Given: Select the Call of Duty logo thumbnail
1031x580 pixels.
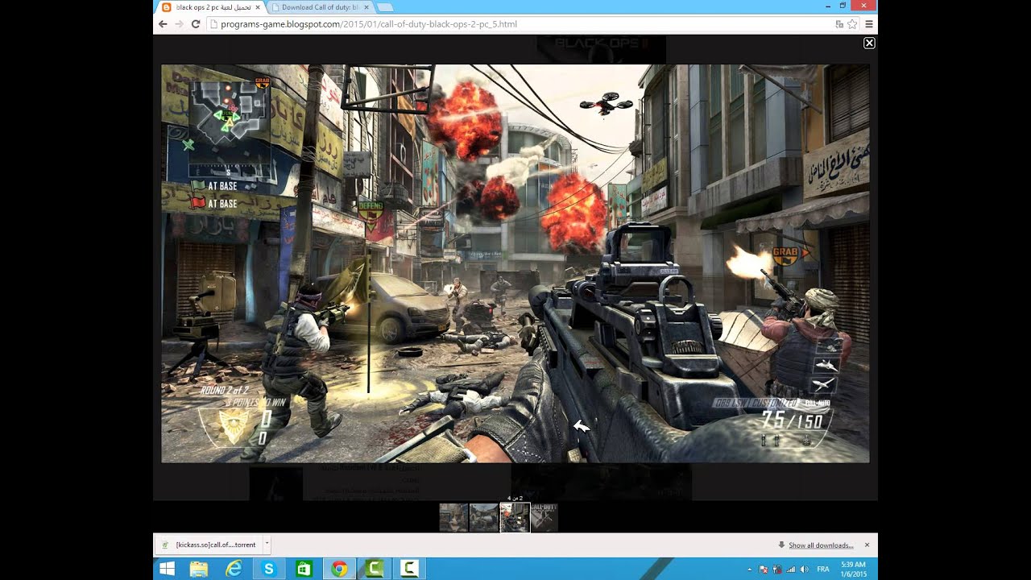Looking at the screenshot, I should point(544,517).
